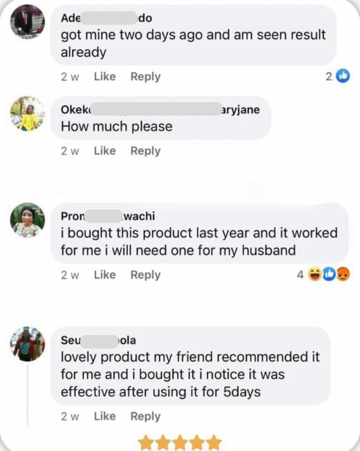Like the "lovely product" comment
Viewport: 360px width, 451px height.
coord(105,417)
